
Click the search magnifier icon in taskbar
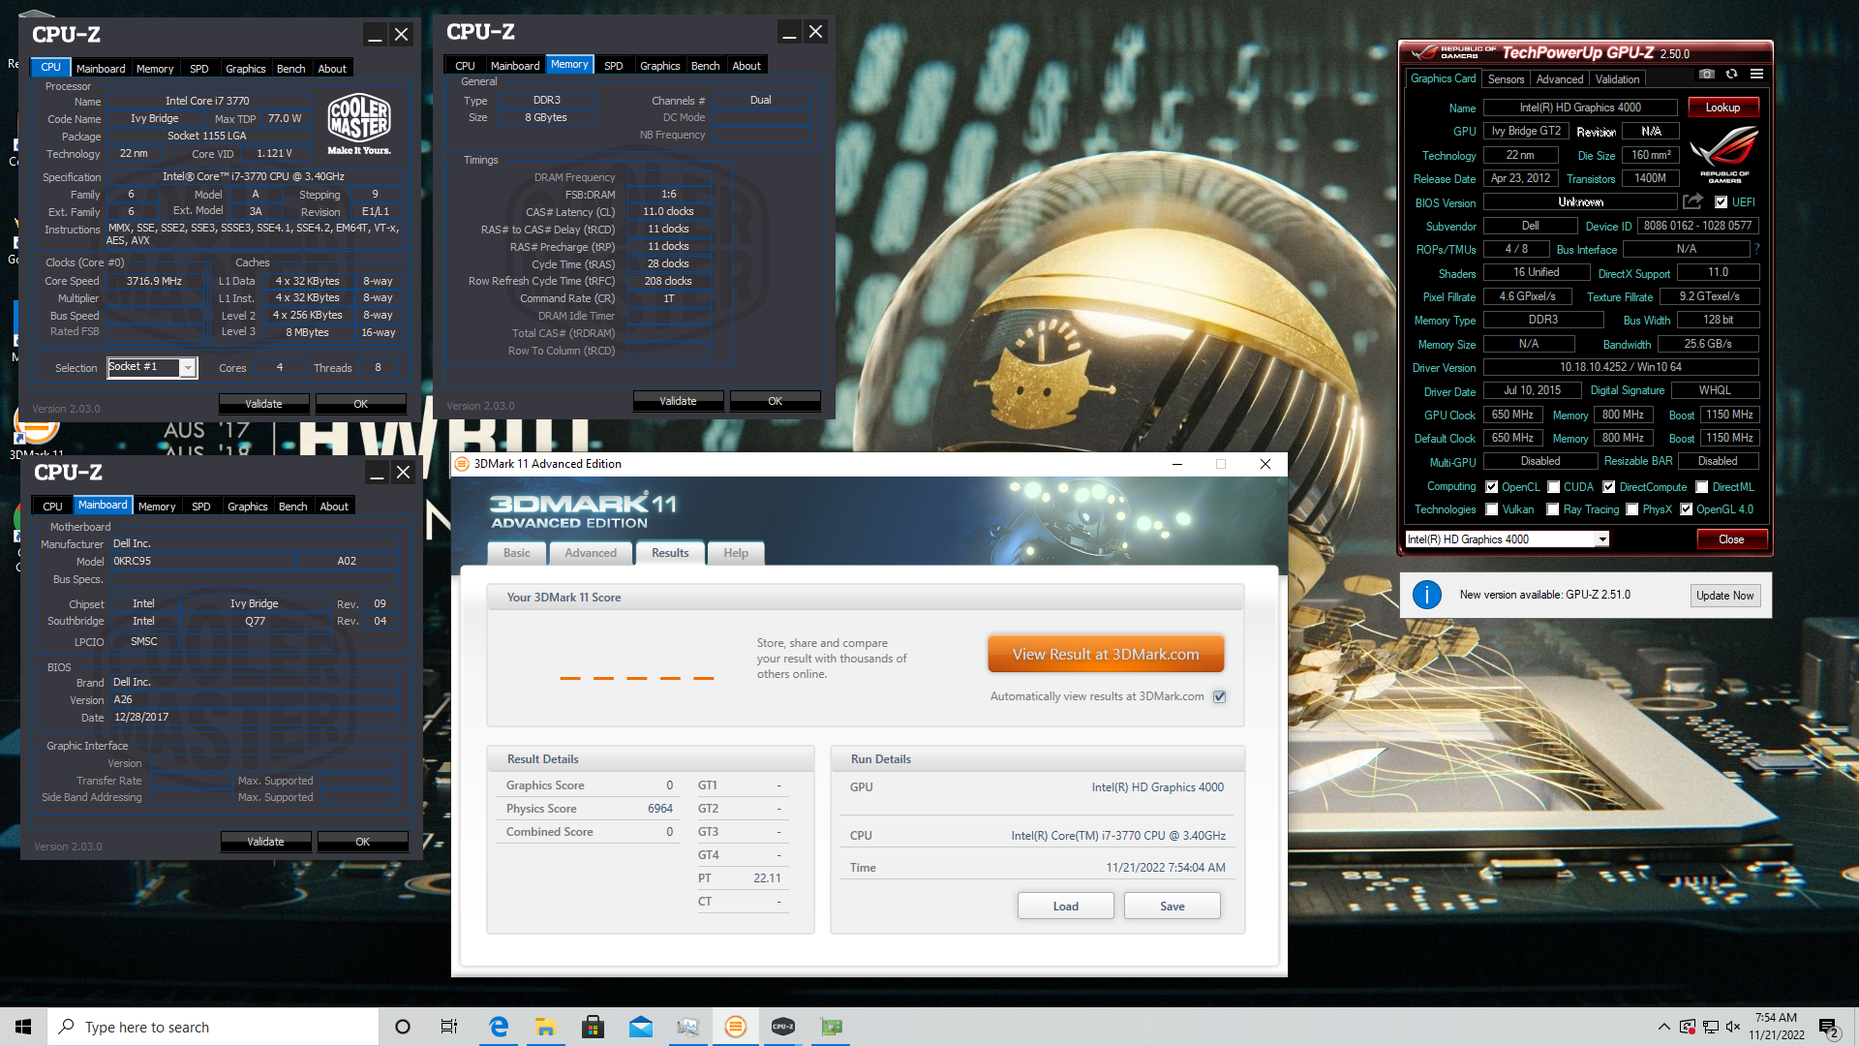pyautogui.click(x=67, y=1027)
